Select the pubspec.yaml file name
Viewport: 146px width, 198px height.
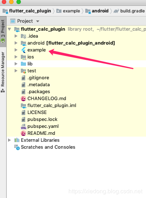tap(43, 126)
